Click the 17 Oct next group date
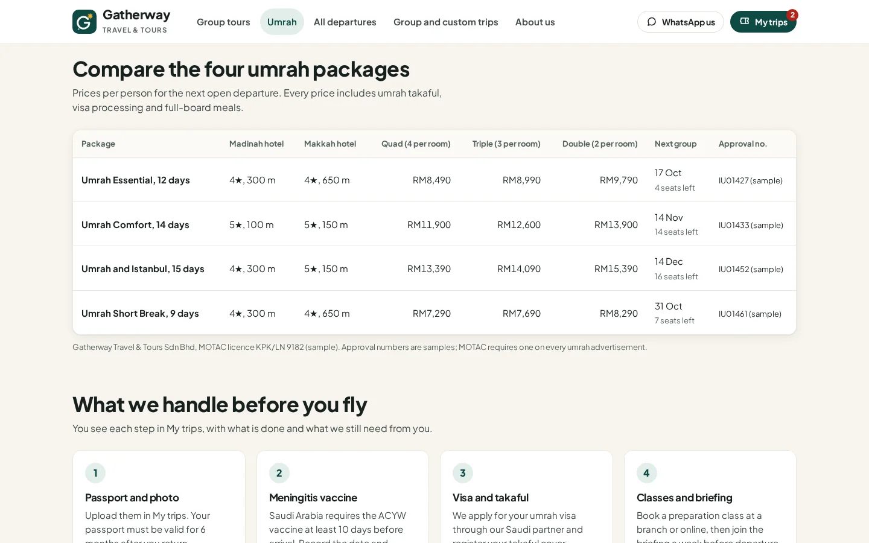 (668, 173)
